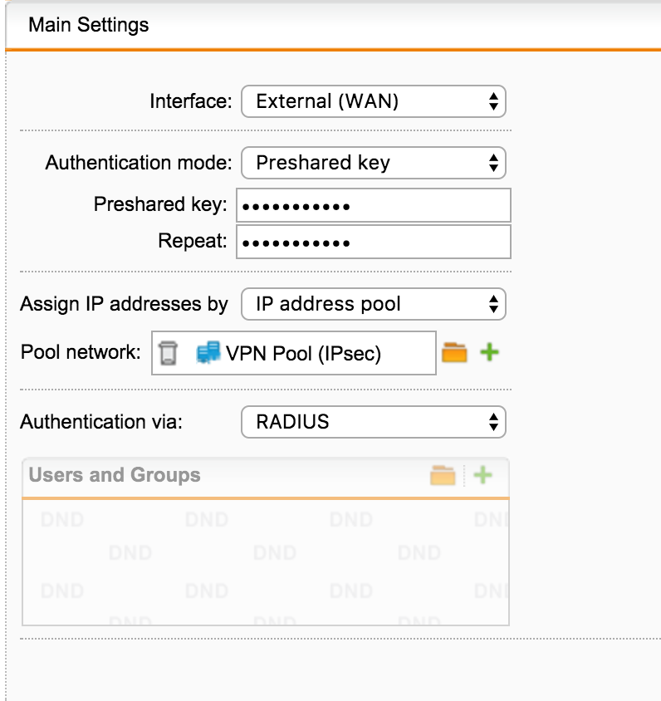The image size is (661, 701).
Task: Click the VPN Pool network object icon
Action: click(x=208, y=352)
